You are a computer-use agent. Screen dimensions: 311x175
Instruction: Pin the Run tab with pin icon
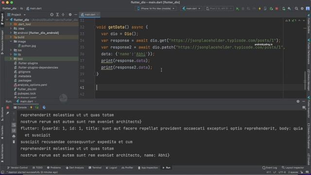8,113
